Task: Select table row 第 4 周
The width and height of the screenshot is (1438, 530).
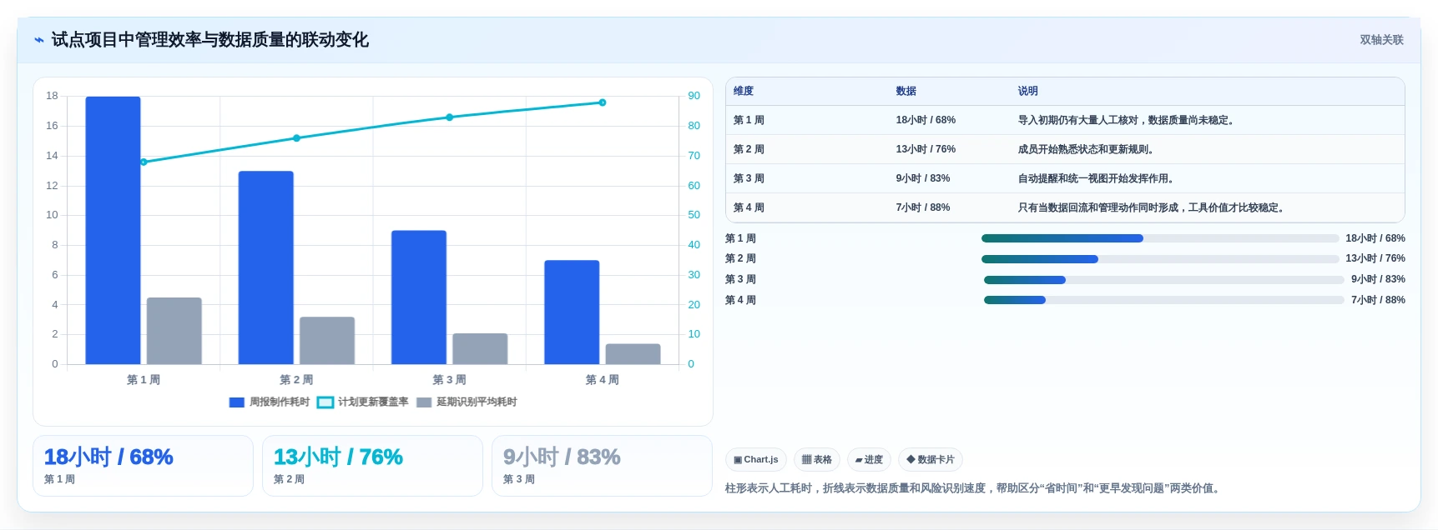Action: tap(1065, 207)
